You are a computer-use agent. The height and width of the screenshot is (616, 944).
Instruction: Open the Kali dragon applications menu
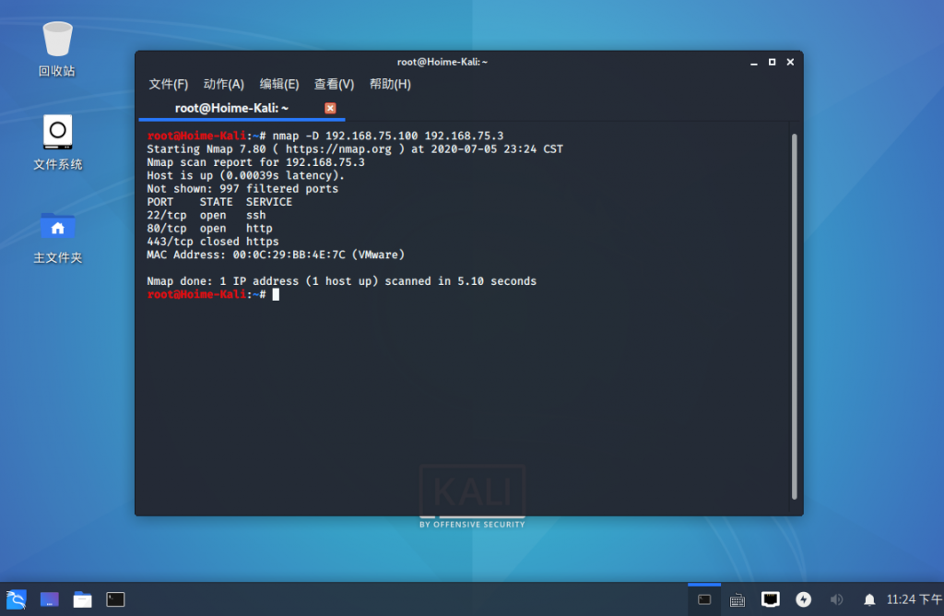[17, 599]
